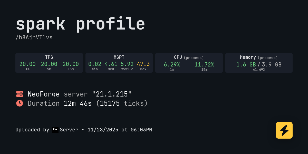The height and width of the screenshot is (154, 308).
Task: Click the red clock duration icon
Action: click(x=20, y=103)
